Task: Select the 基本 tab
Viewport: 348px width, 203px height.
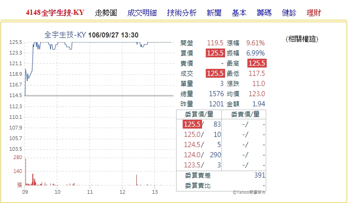Action: click(239, 12)
